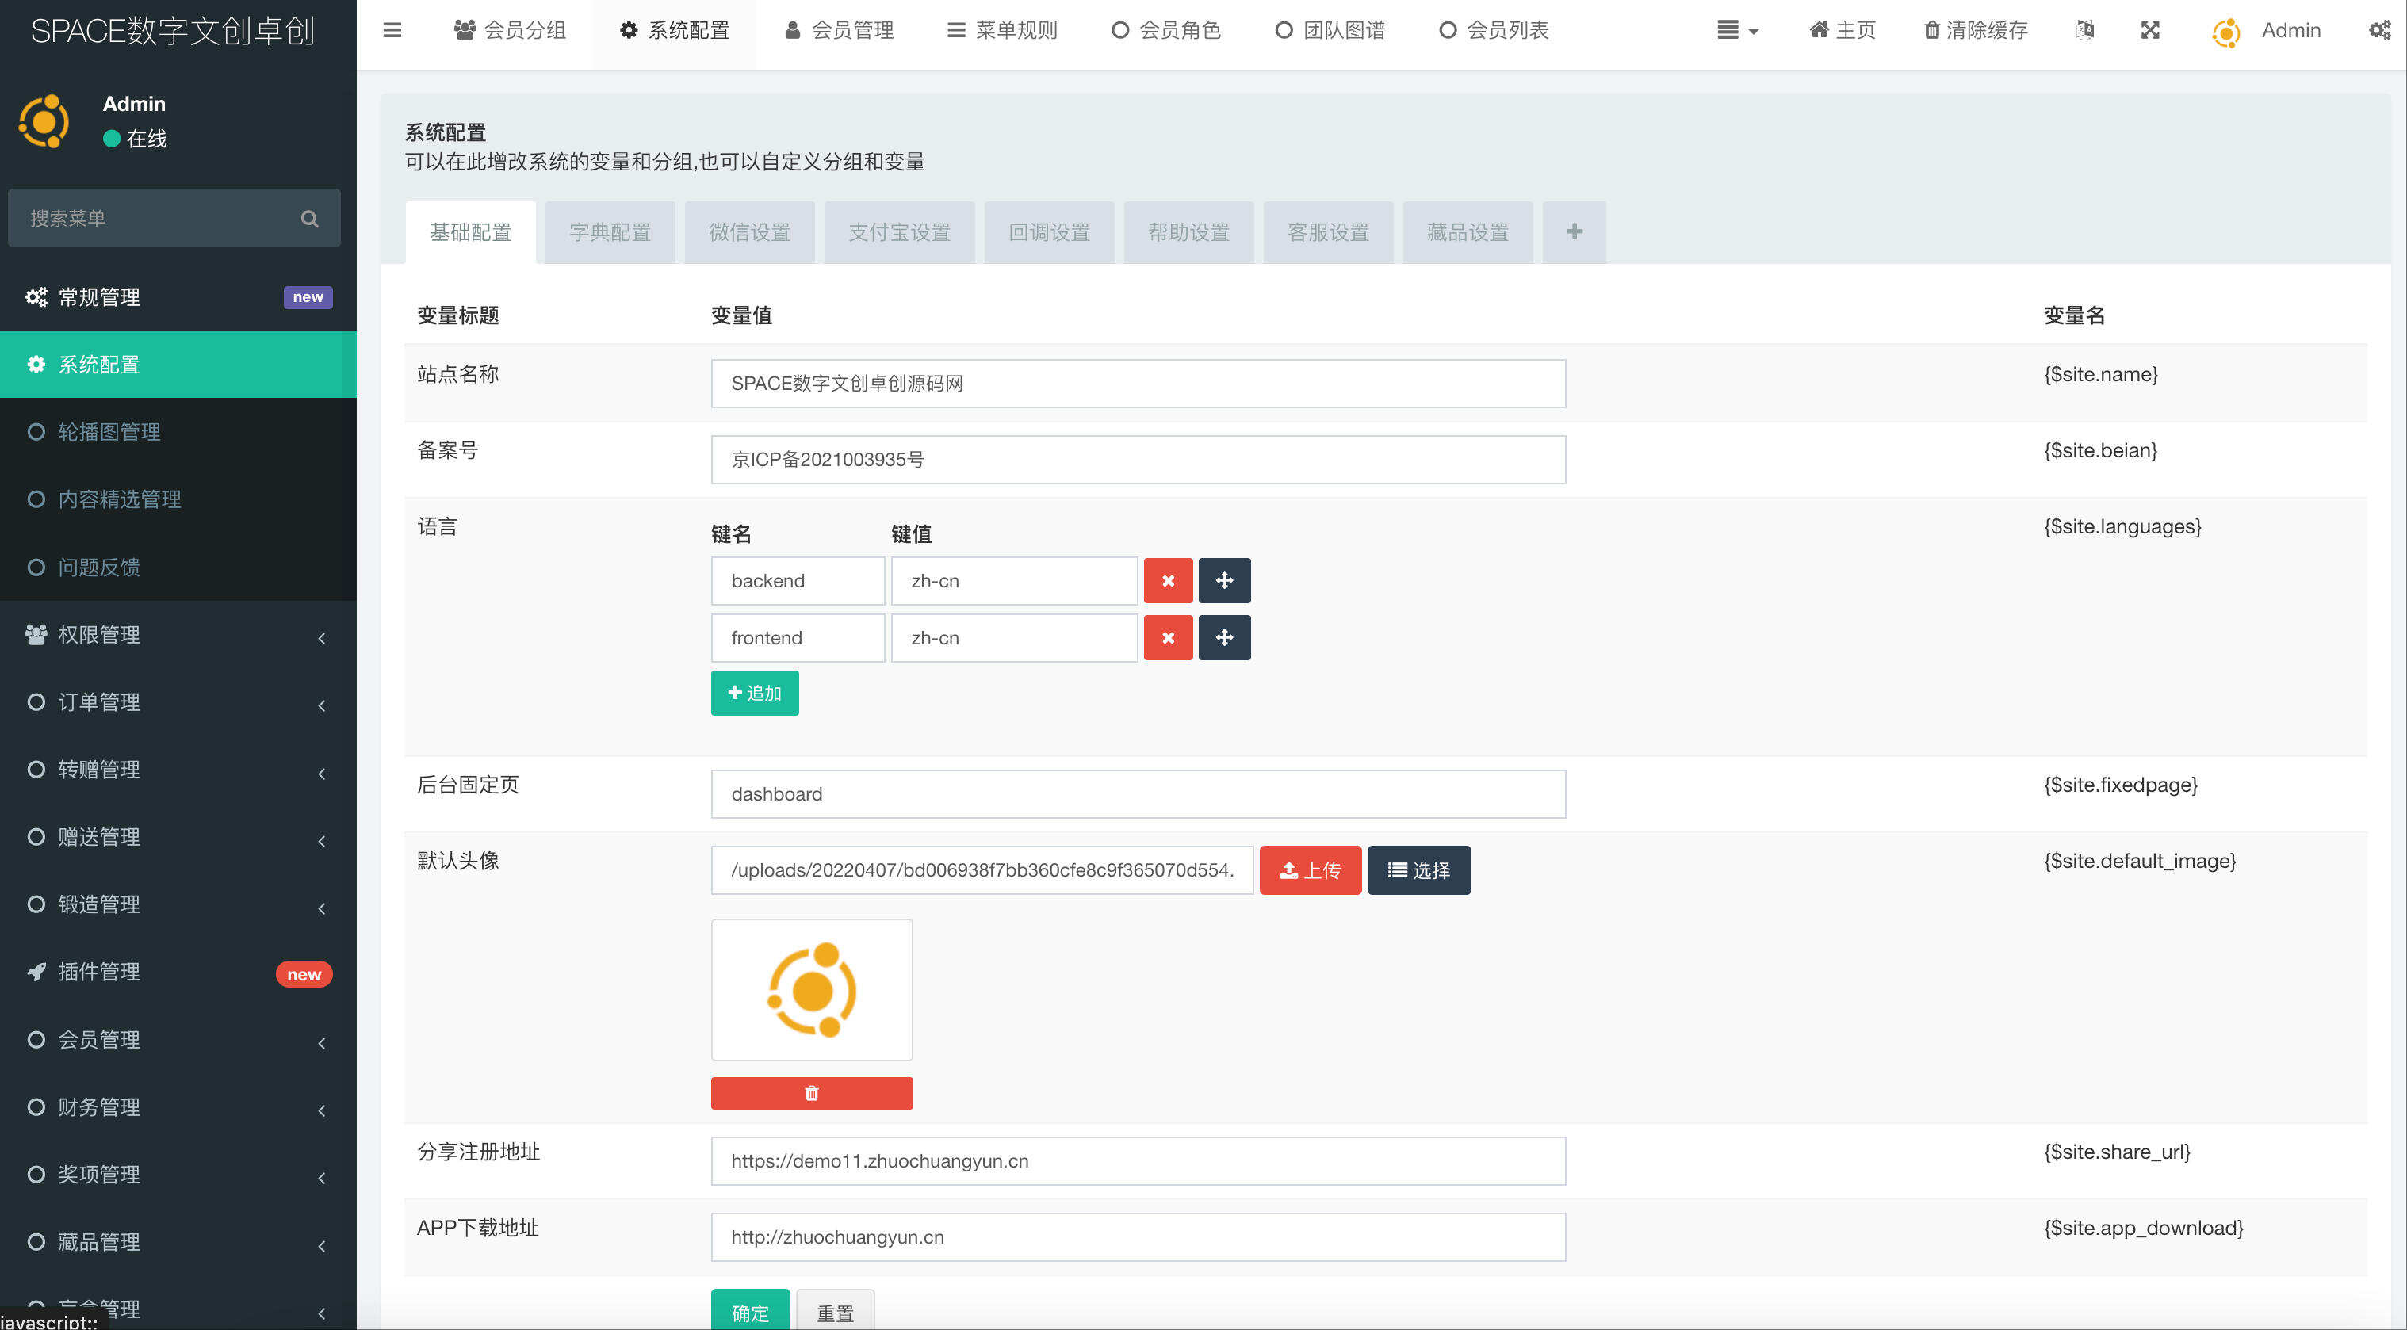Click the gears settings icon top right
The height and width of the screenshot is (1330, 2407).
coord(2379,30)
